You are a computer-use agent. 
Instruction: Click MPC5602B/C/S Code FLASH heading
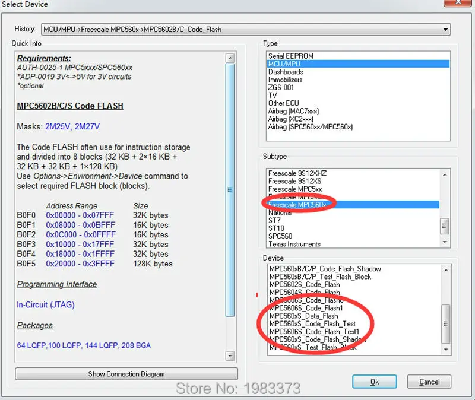click(70, 106)
